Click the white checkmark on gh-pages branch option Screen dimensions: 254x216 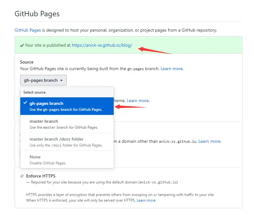(x=25, y=103)
